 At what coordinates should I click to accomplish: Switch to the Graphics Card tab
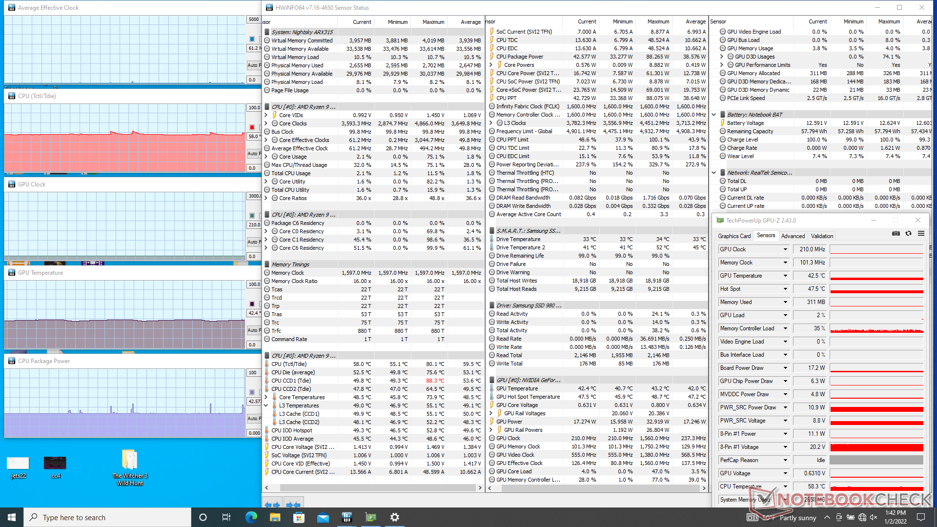click(x=734, y=236)
